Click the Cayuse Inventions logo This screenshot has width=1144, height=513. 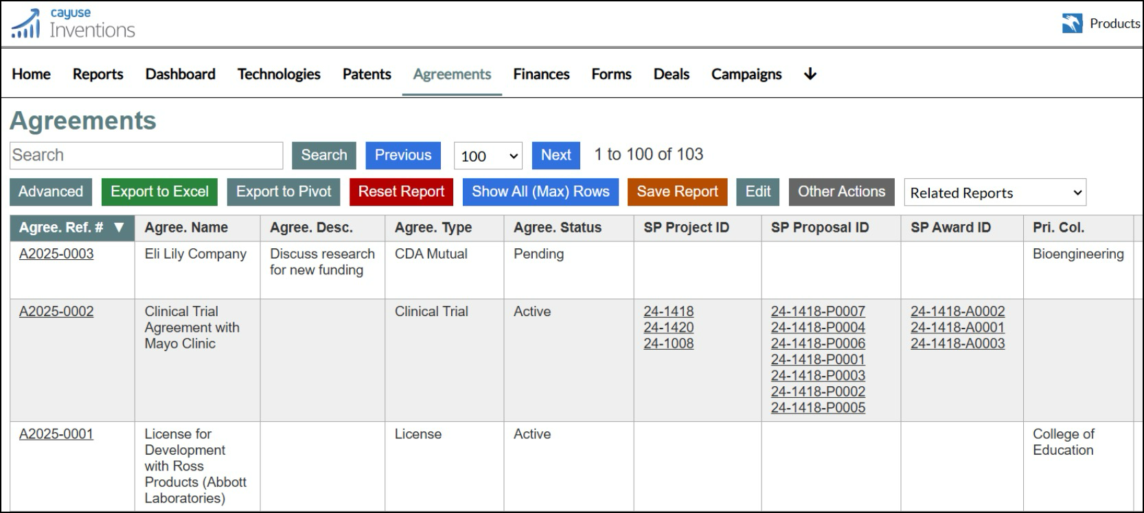coord(73,24)
